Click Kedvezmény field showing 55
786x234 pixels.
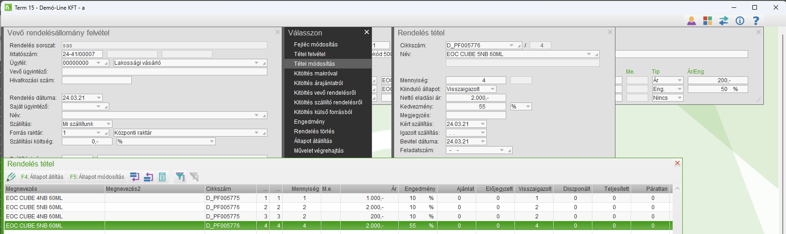tap(476, 107)
